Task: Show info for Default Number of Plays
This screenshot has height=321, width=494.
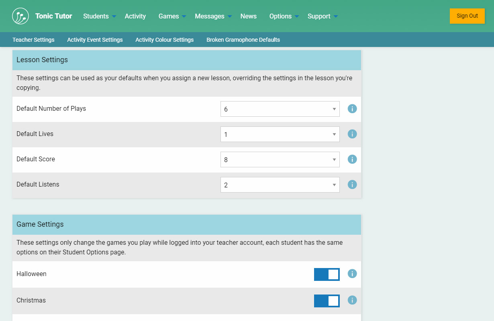Action: coord(352,109)
